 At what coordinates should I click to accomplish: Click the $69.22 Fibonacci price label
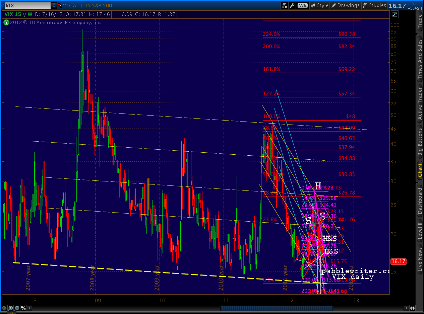pos(347,69)
